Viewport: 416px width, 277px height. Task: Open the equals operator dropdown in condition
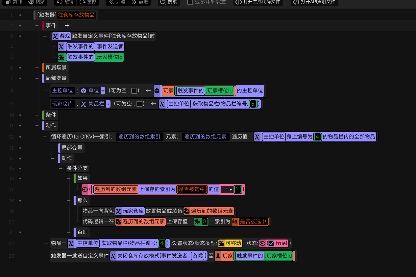[227, 189]
